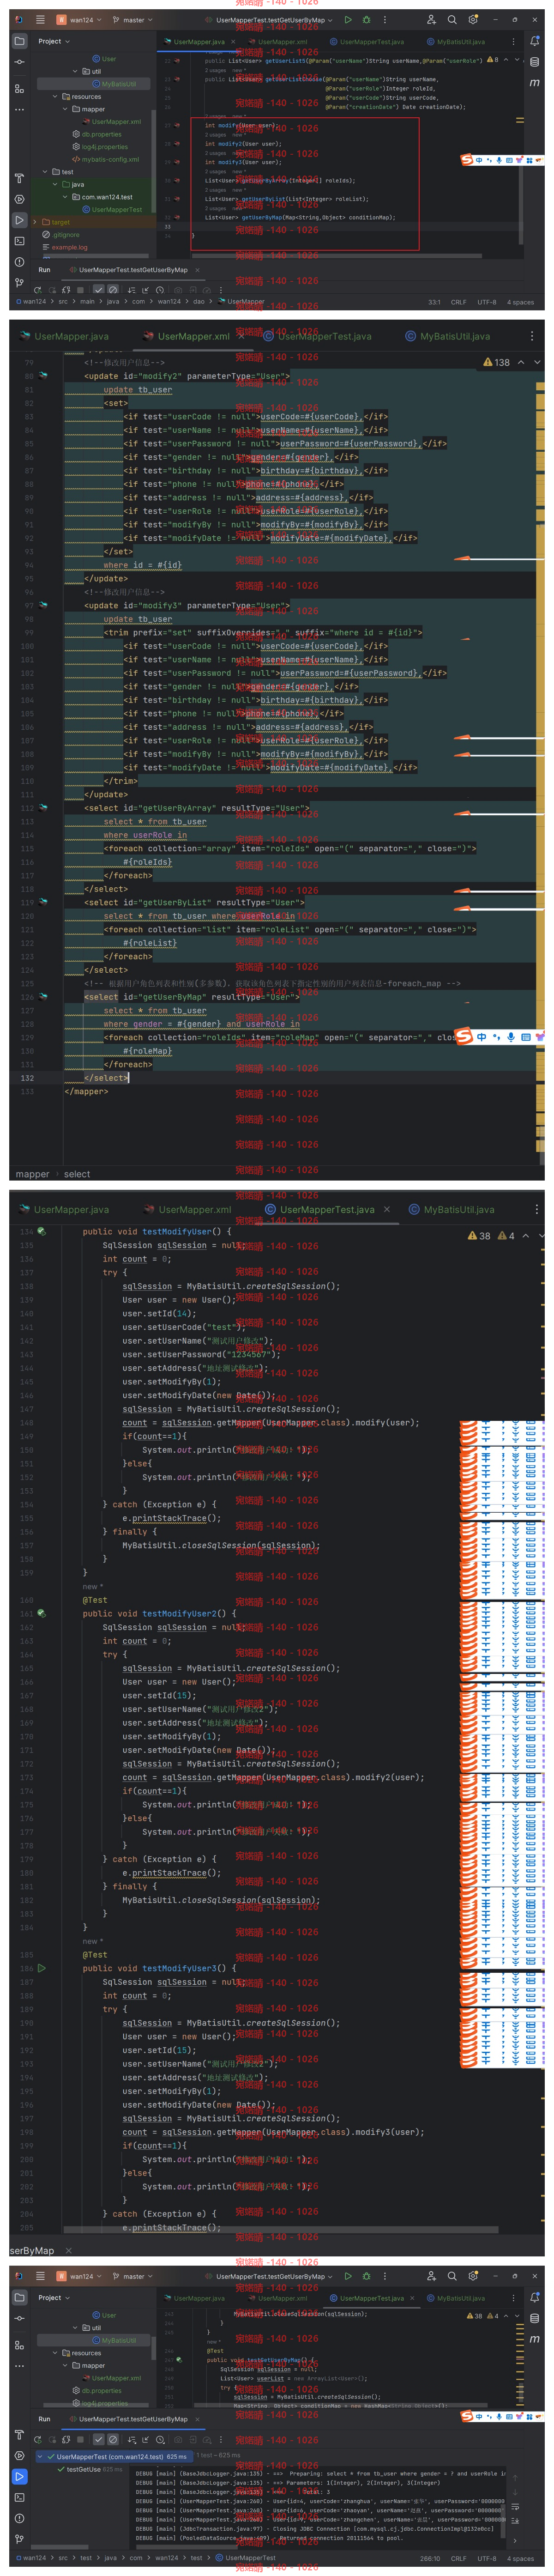Click 'select' breadcrumb below XML editor
The image size is (554, 2576).
point(77,1174)
